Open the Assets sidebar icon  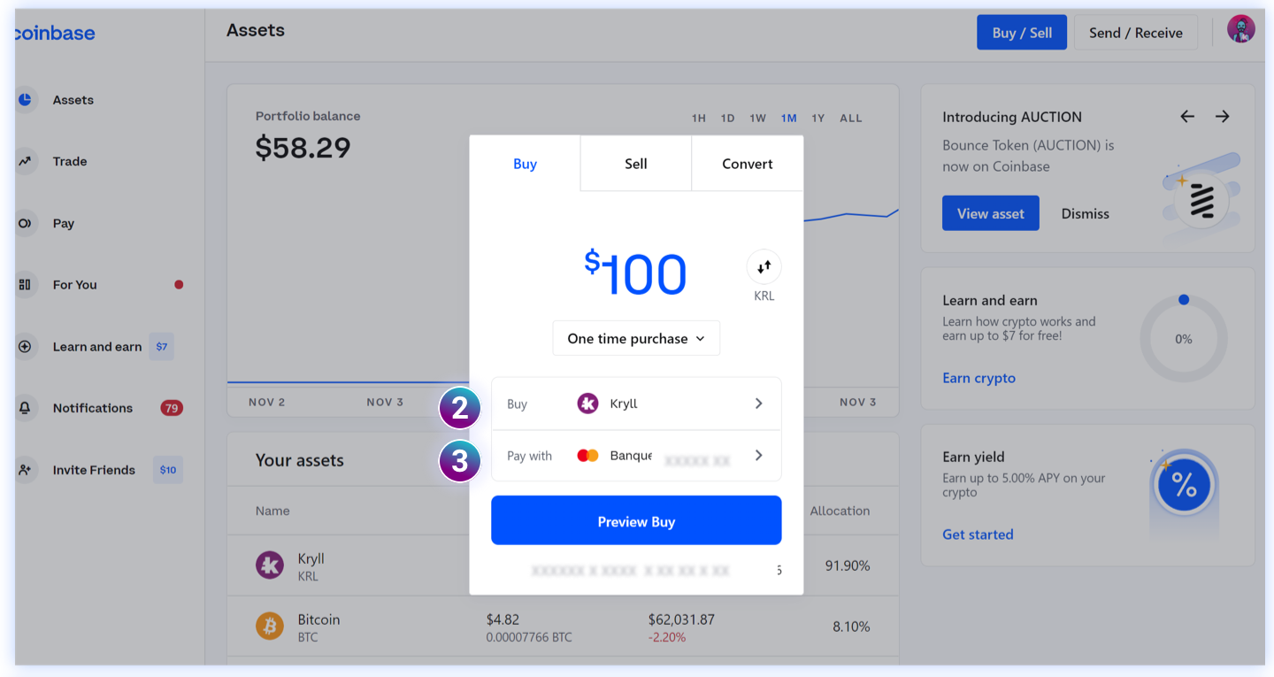point(25,100)
